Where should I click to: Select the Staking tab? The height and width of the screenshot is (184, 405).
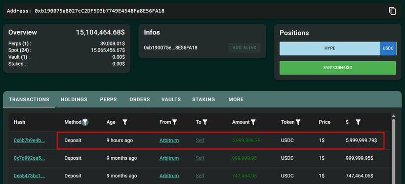(x=204, y=100)
